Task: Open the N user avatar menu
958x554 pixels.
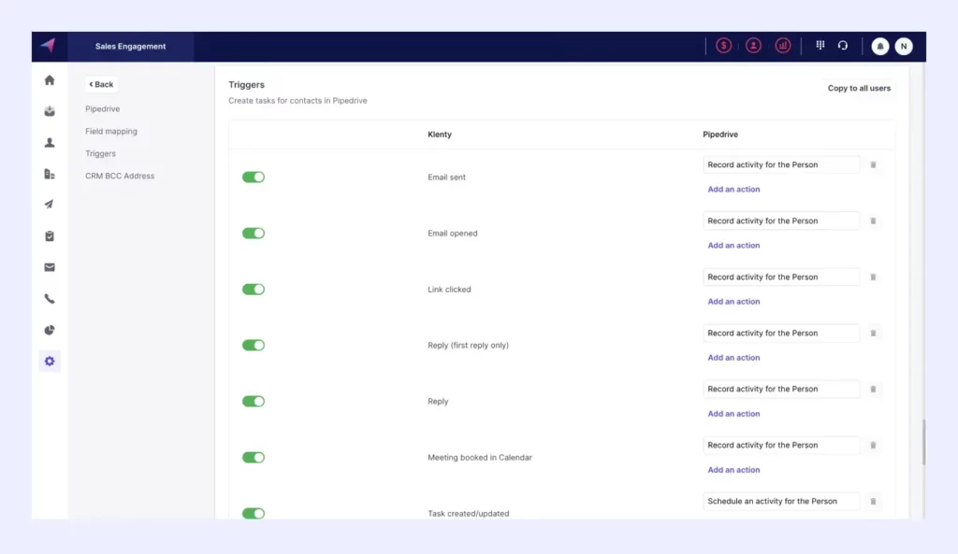Action: 904,47
